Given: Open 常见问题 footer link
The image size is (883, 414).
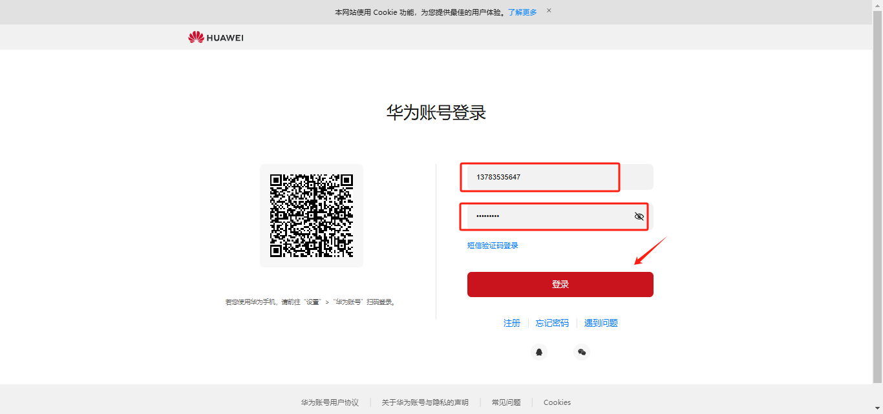Looking at the screenshot, I should [x=506, y=402].
